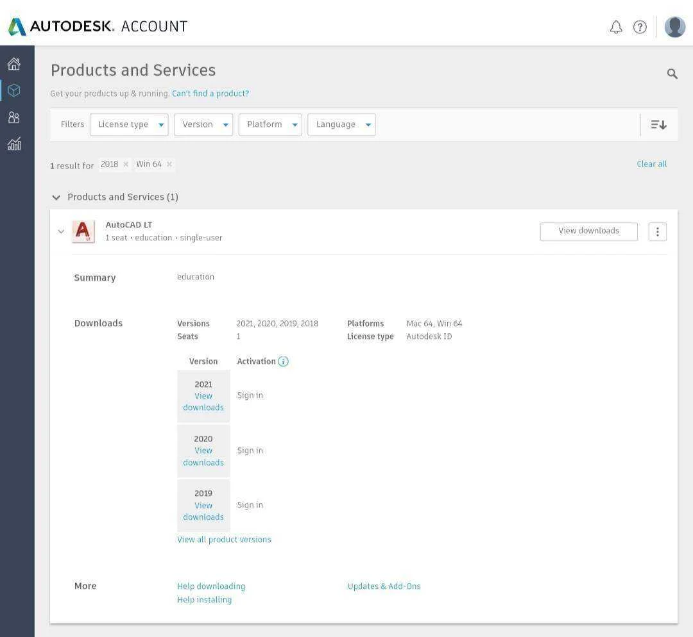
Task: Click the '1 seat · education · single-user' text
Action: (164, 238)
